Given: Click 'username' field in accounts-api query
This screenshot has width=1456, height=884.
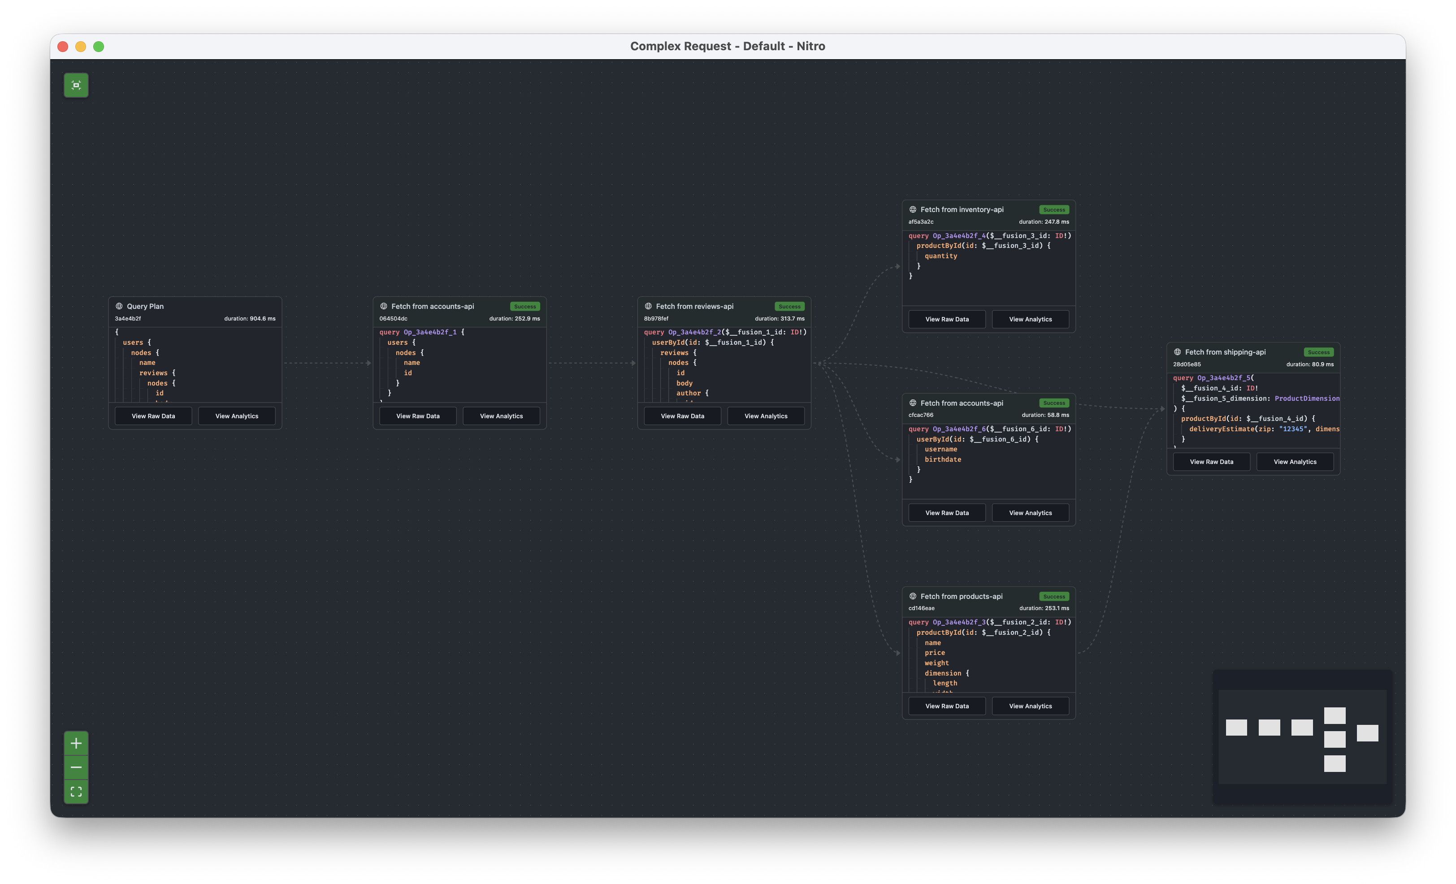Looking at the screenshot, I should coord(941,449).
